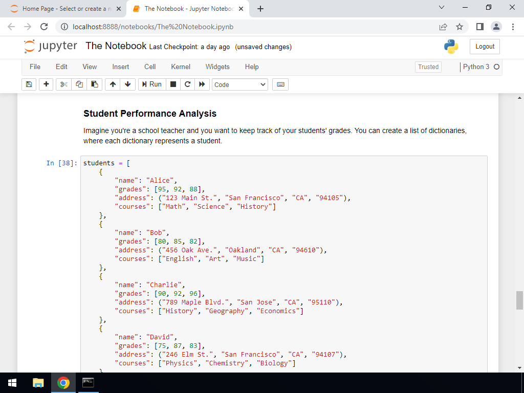Click the Logout button
The image size is (524, 393).
pos(485,46)
